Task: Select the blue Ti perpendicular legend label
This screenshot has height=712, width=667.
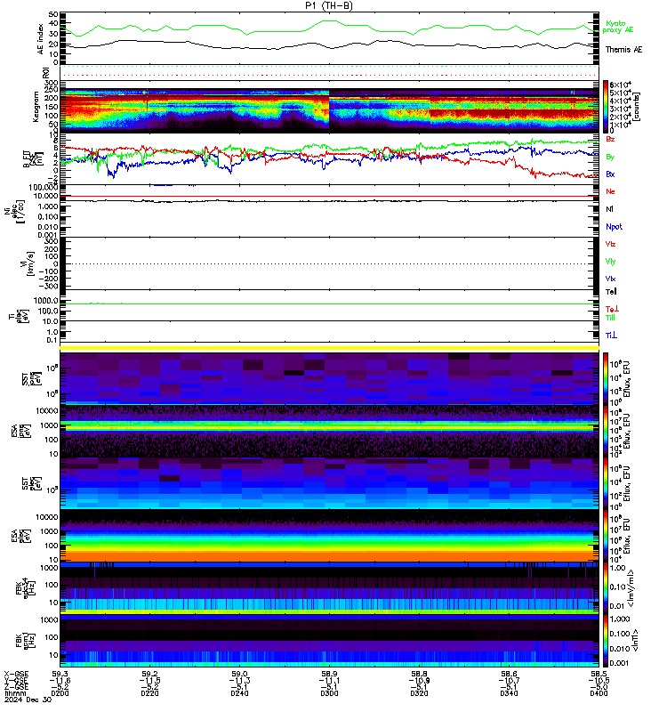Action: (611, 336)
